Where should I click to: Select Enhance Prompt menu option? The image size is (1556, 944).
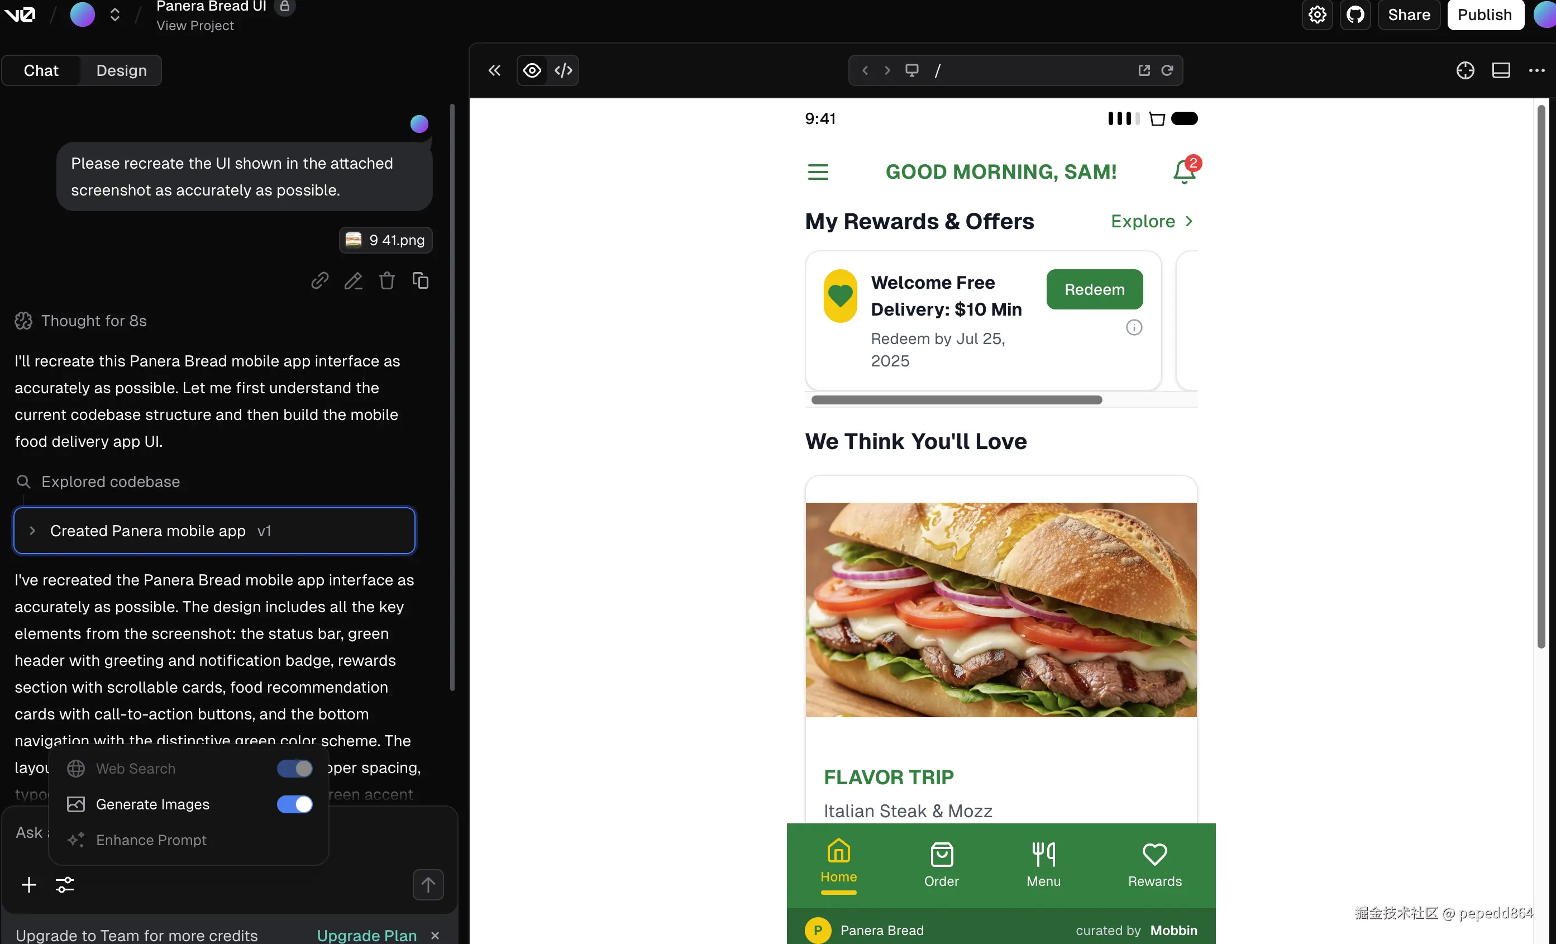(x=151, y=840)
